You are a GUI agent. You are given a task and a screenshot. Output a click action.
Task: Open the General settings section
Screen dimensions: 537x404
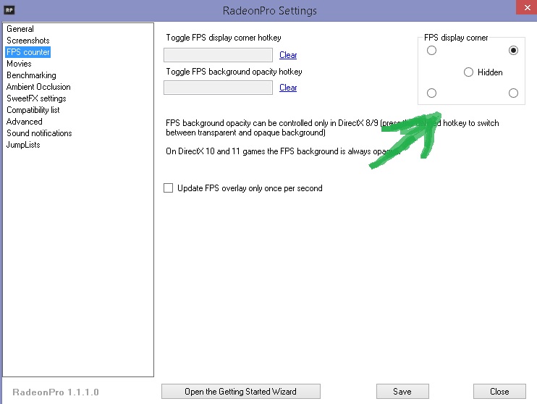[x=20, y=29]
